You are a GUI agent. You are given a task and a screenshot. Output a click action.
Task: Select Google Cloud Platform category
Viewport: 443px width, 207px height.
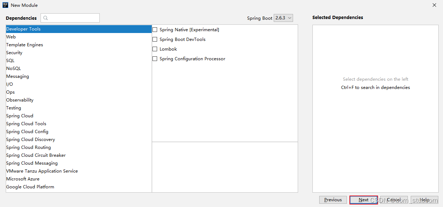(79, 187)
